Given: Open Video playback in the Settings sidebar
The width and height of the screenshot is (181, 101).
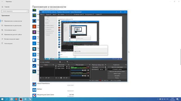Looking at the screenshot, I should 12,39.
